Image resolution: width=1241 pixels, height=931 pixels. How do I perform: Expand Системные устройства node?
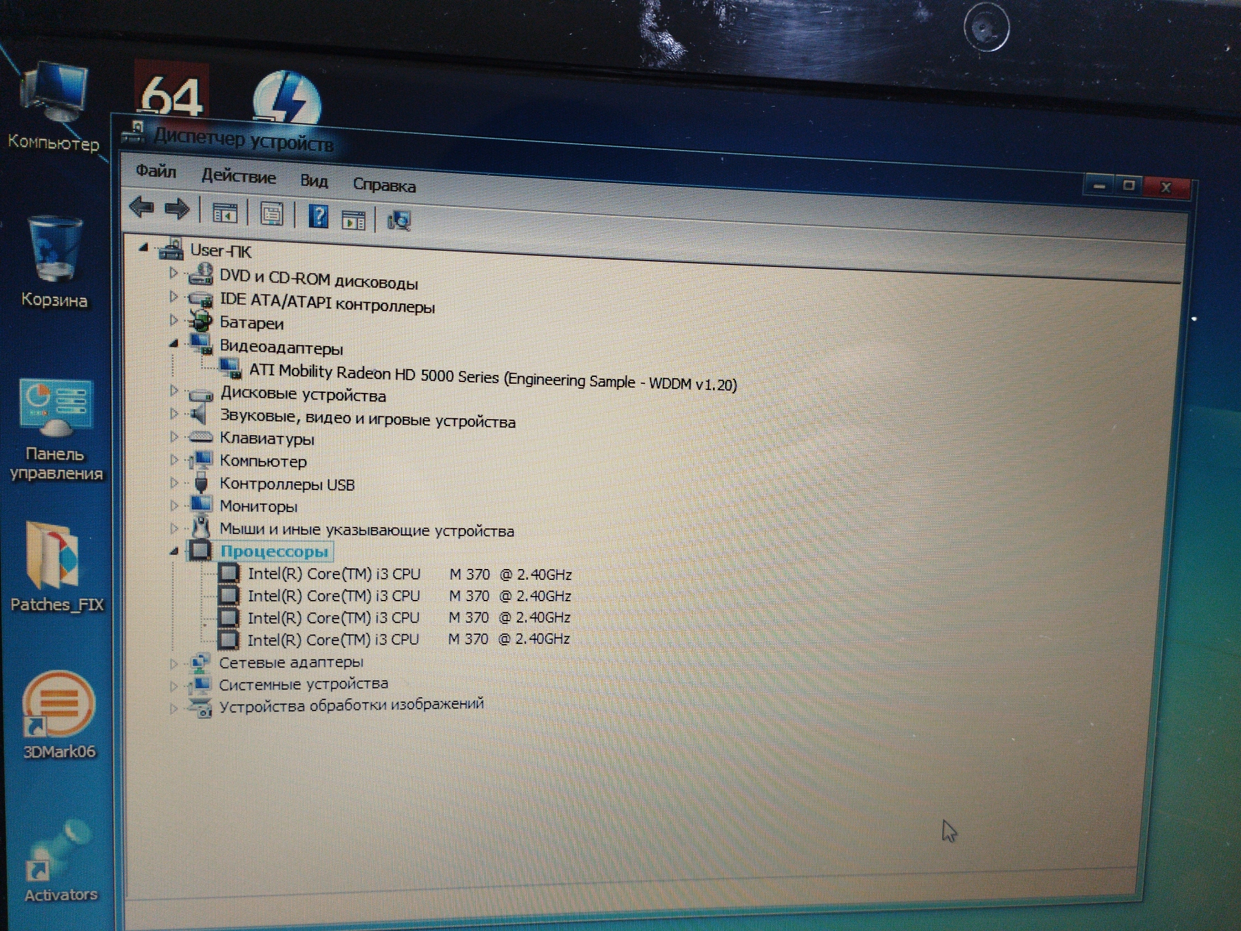tap(173, 686)
